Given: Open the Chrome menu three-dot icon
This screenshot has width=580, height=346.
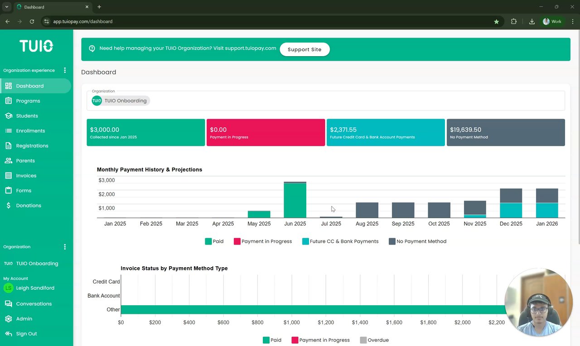Looking at the screenshot, I should (573, 21).
